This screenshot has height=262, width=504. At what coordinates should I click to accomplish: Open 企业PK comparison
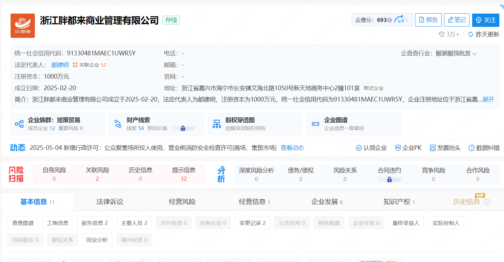coord(408,148)
